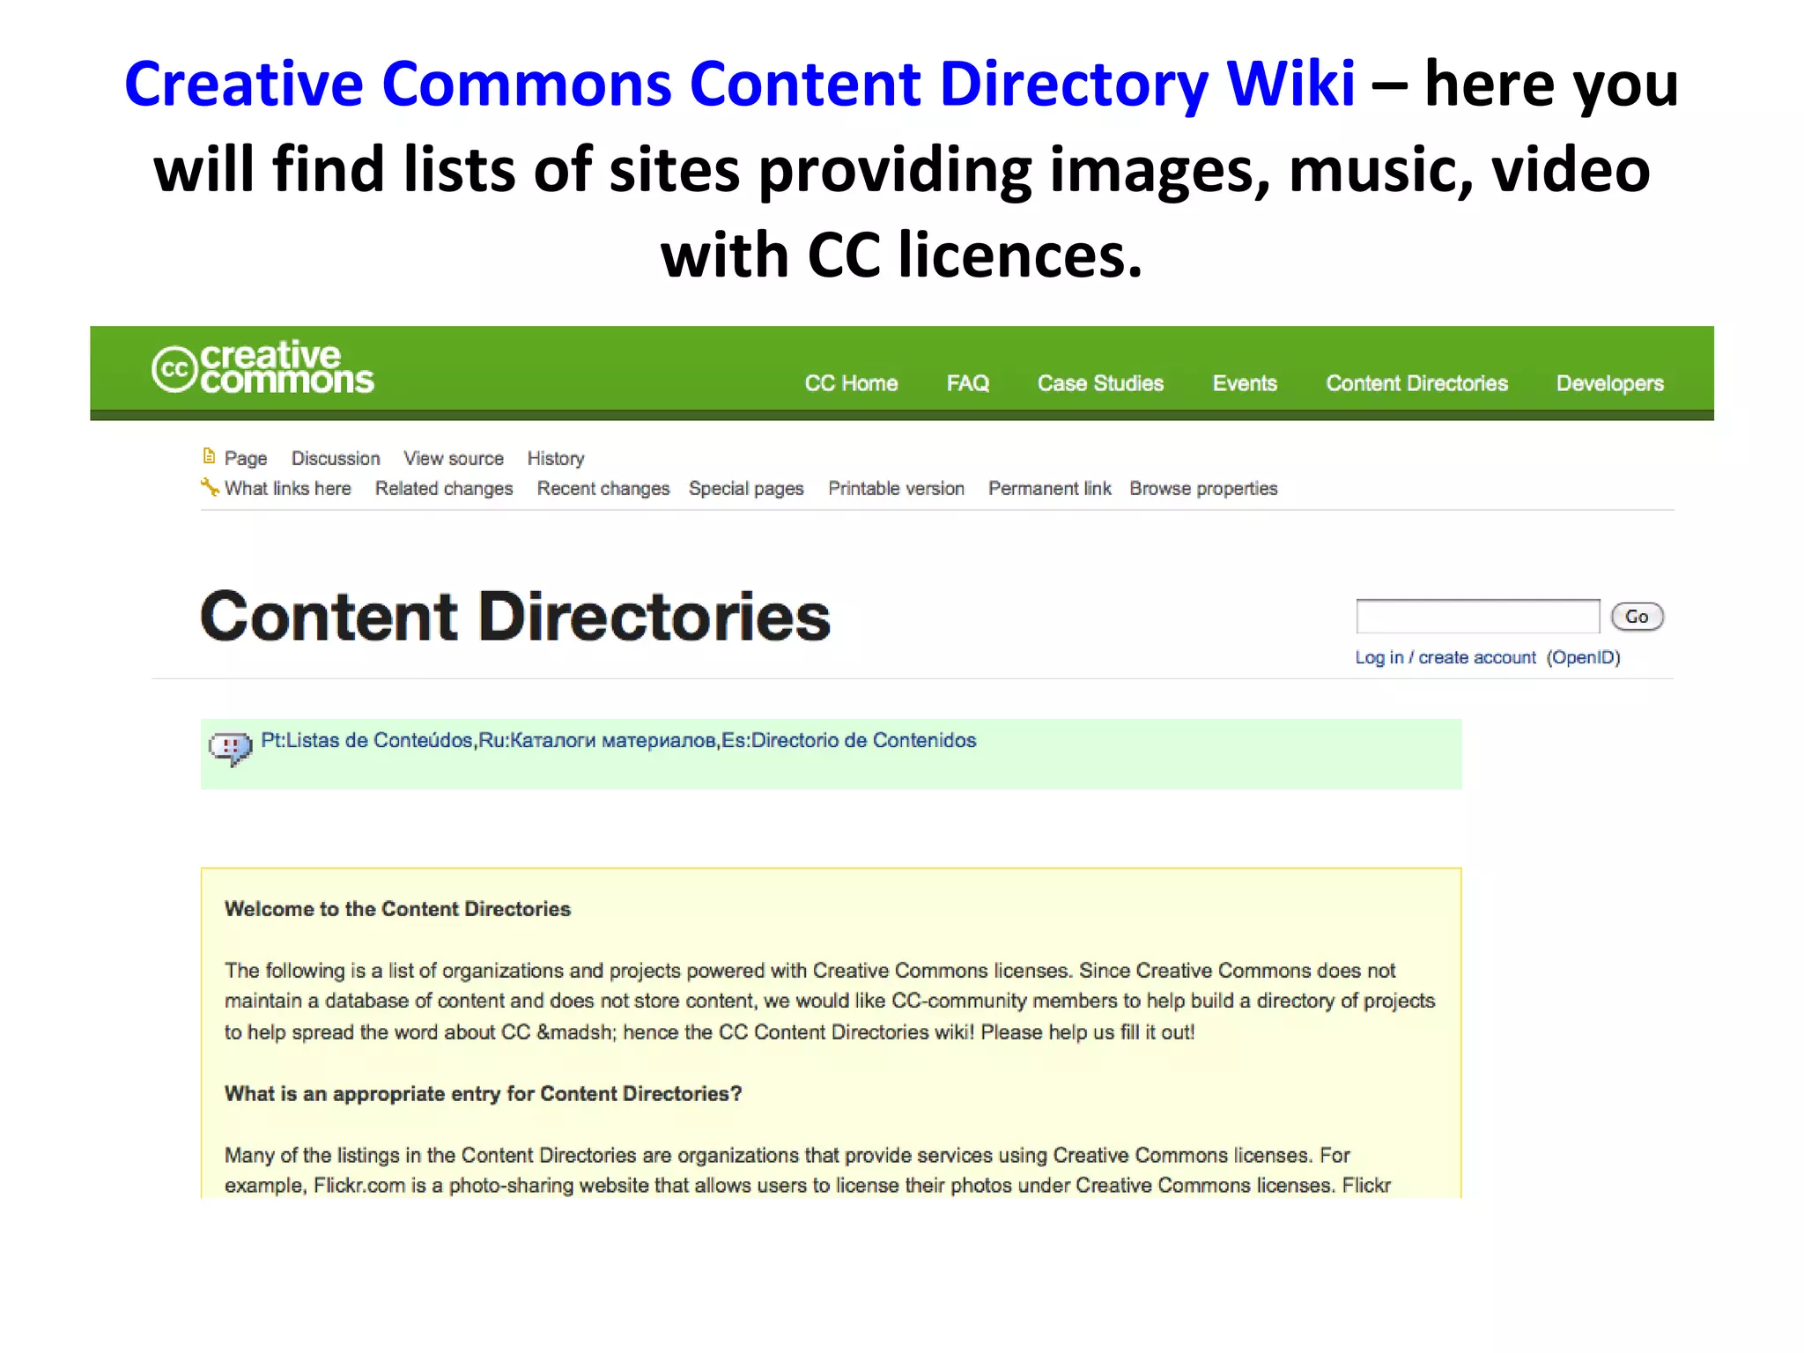Open Special pages link
This screenshot has height=1353, width=1804.
tap(746, 489)
